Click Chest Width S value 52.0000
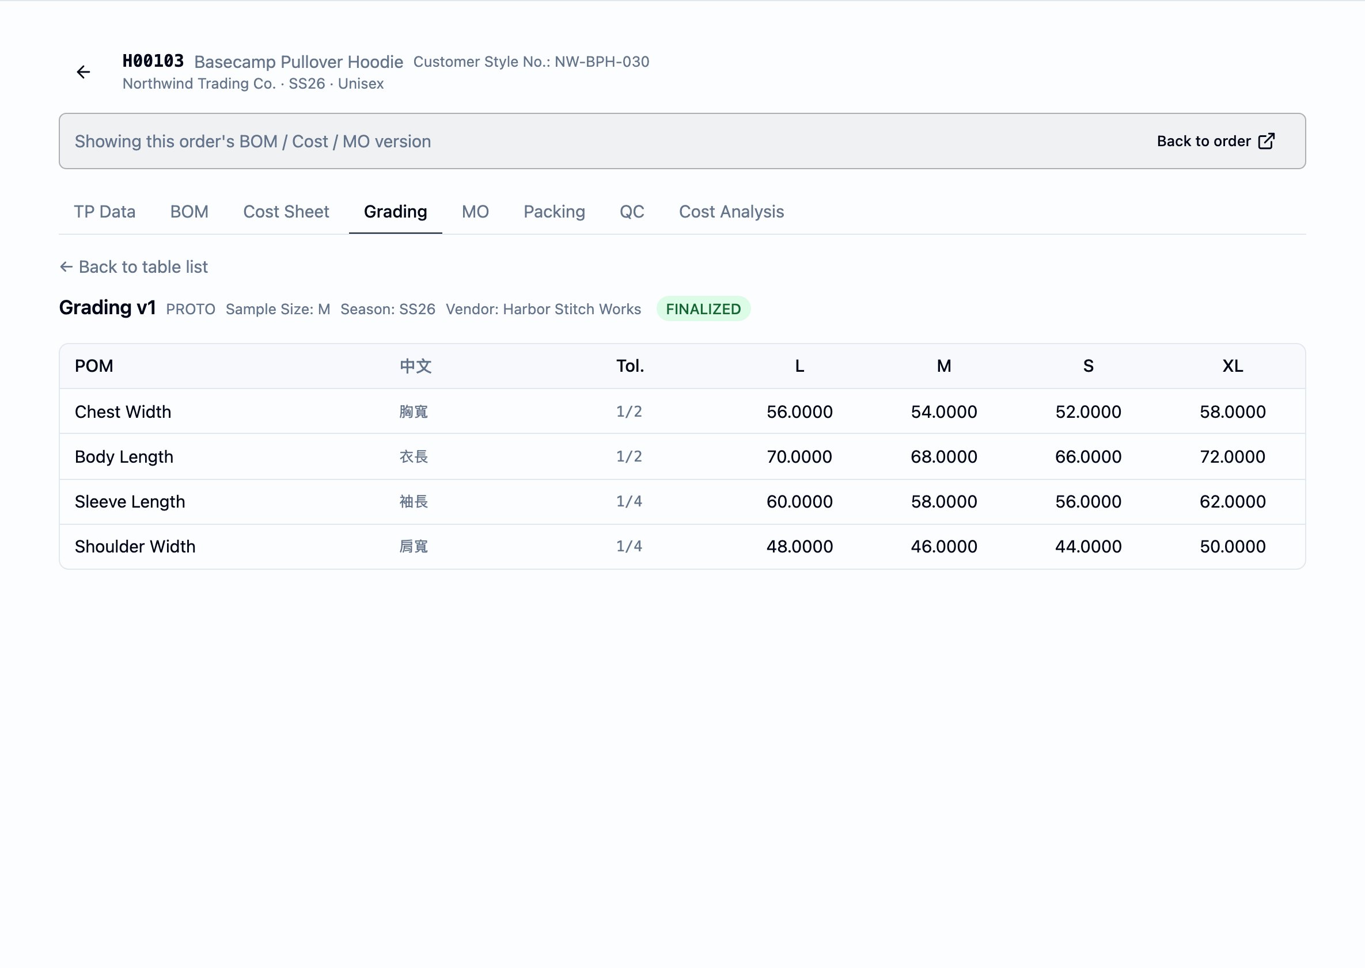 coord(1088,411)
